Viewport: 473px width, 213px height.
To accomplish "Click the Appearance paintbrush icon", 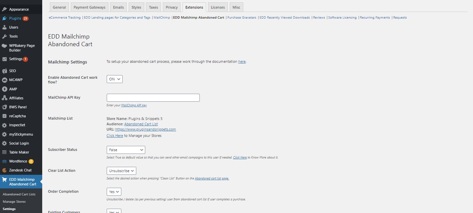I will click(x=4, y=9).
